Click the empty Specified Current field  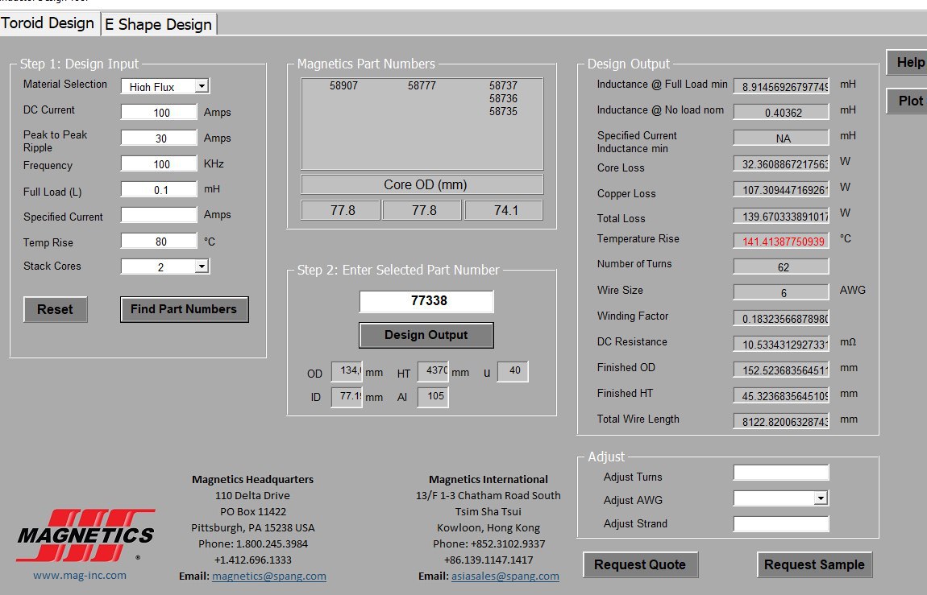(x=159, y=215)
